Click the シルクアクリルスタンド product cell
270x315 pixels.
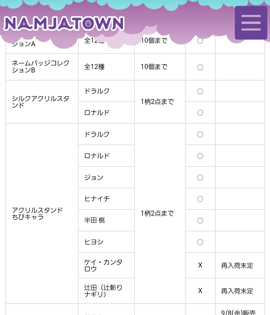pyautogui.click(x=40, y=102)
